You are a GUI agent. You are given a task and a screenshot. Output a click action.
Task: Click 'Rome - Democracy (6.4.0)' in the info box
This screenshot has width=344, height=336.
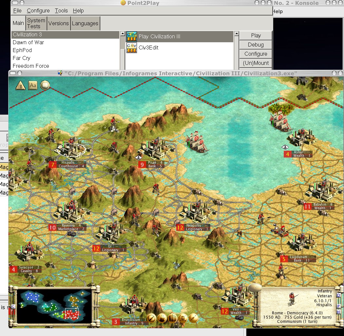click(x=297, y=313)
